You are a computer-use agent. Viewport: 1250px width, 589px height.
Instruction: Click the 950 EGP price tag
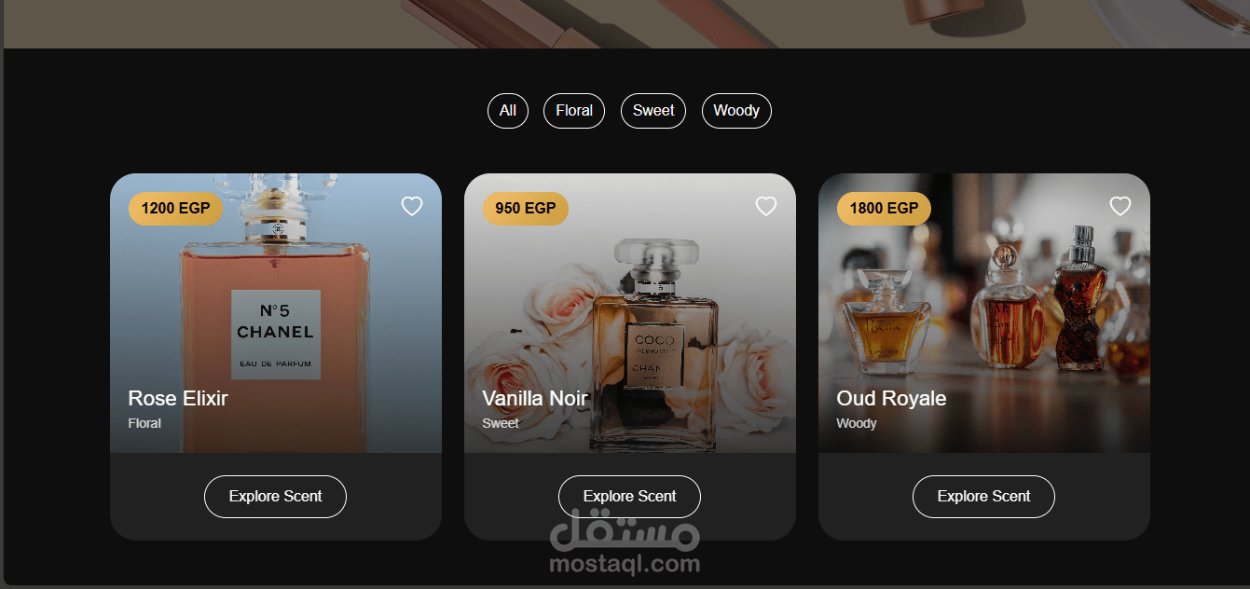pos(526,208)
